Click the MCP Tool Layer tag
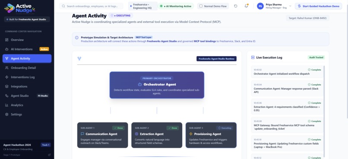Image resolution: width=348 pixels, height=159 pixels. [x=144, y=38]
